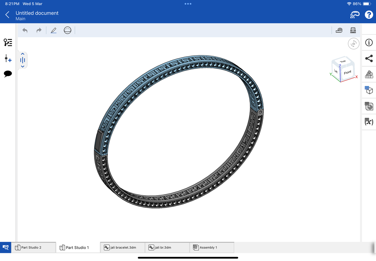Click Front face of view cube
Image resolution: width=376 pixels, height=261 pixels.
tap(347, 73)
